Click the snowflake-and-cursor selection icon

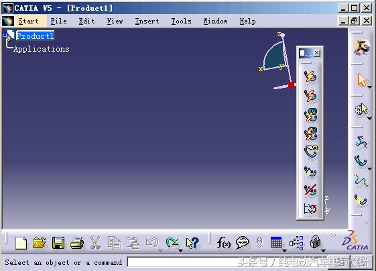click(361, 109)
